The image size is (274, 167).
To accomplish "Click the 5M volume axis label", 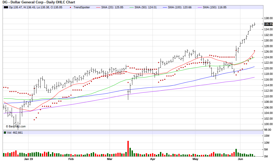I will [266, 149].
